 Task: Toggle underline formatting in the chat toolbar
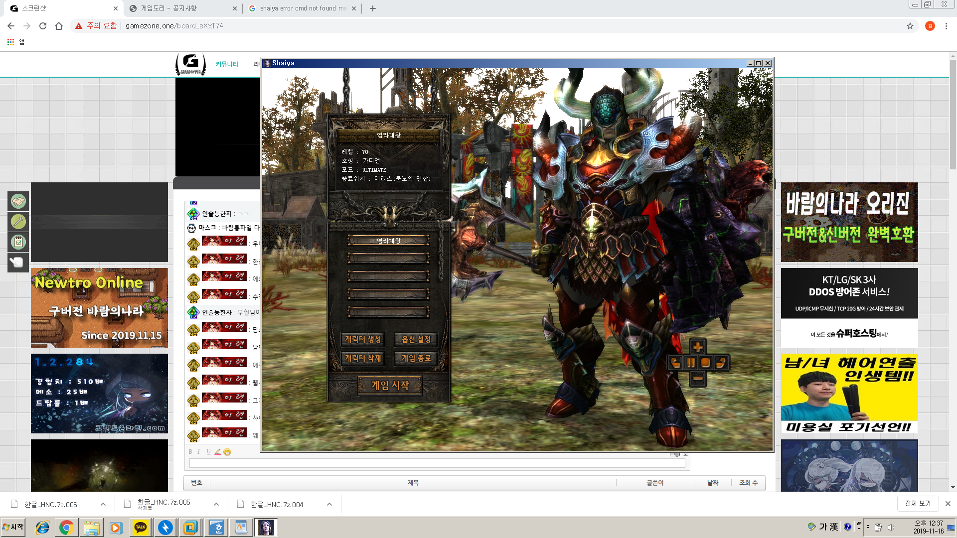pos(208,452)
